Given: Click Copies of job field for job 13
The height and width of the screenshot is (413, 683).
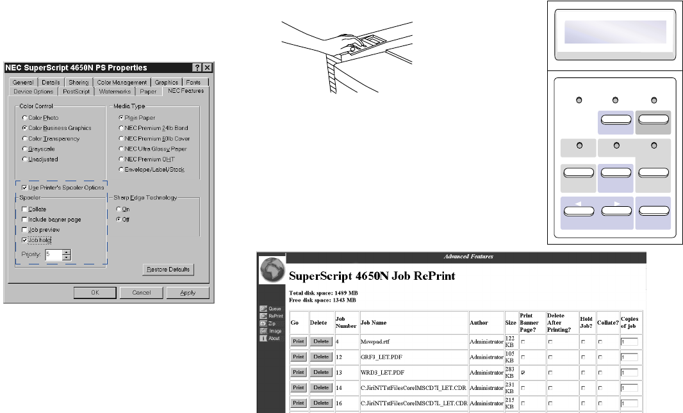Looking at the screenshot, I should 629,373.
